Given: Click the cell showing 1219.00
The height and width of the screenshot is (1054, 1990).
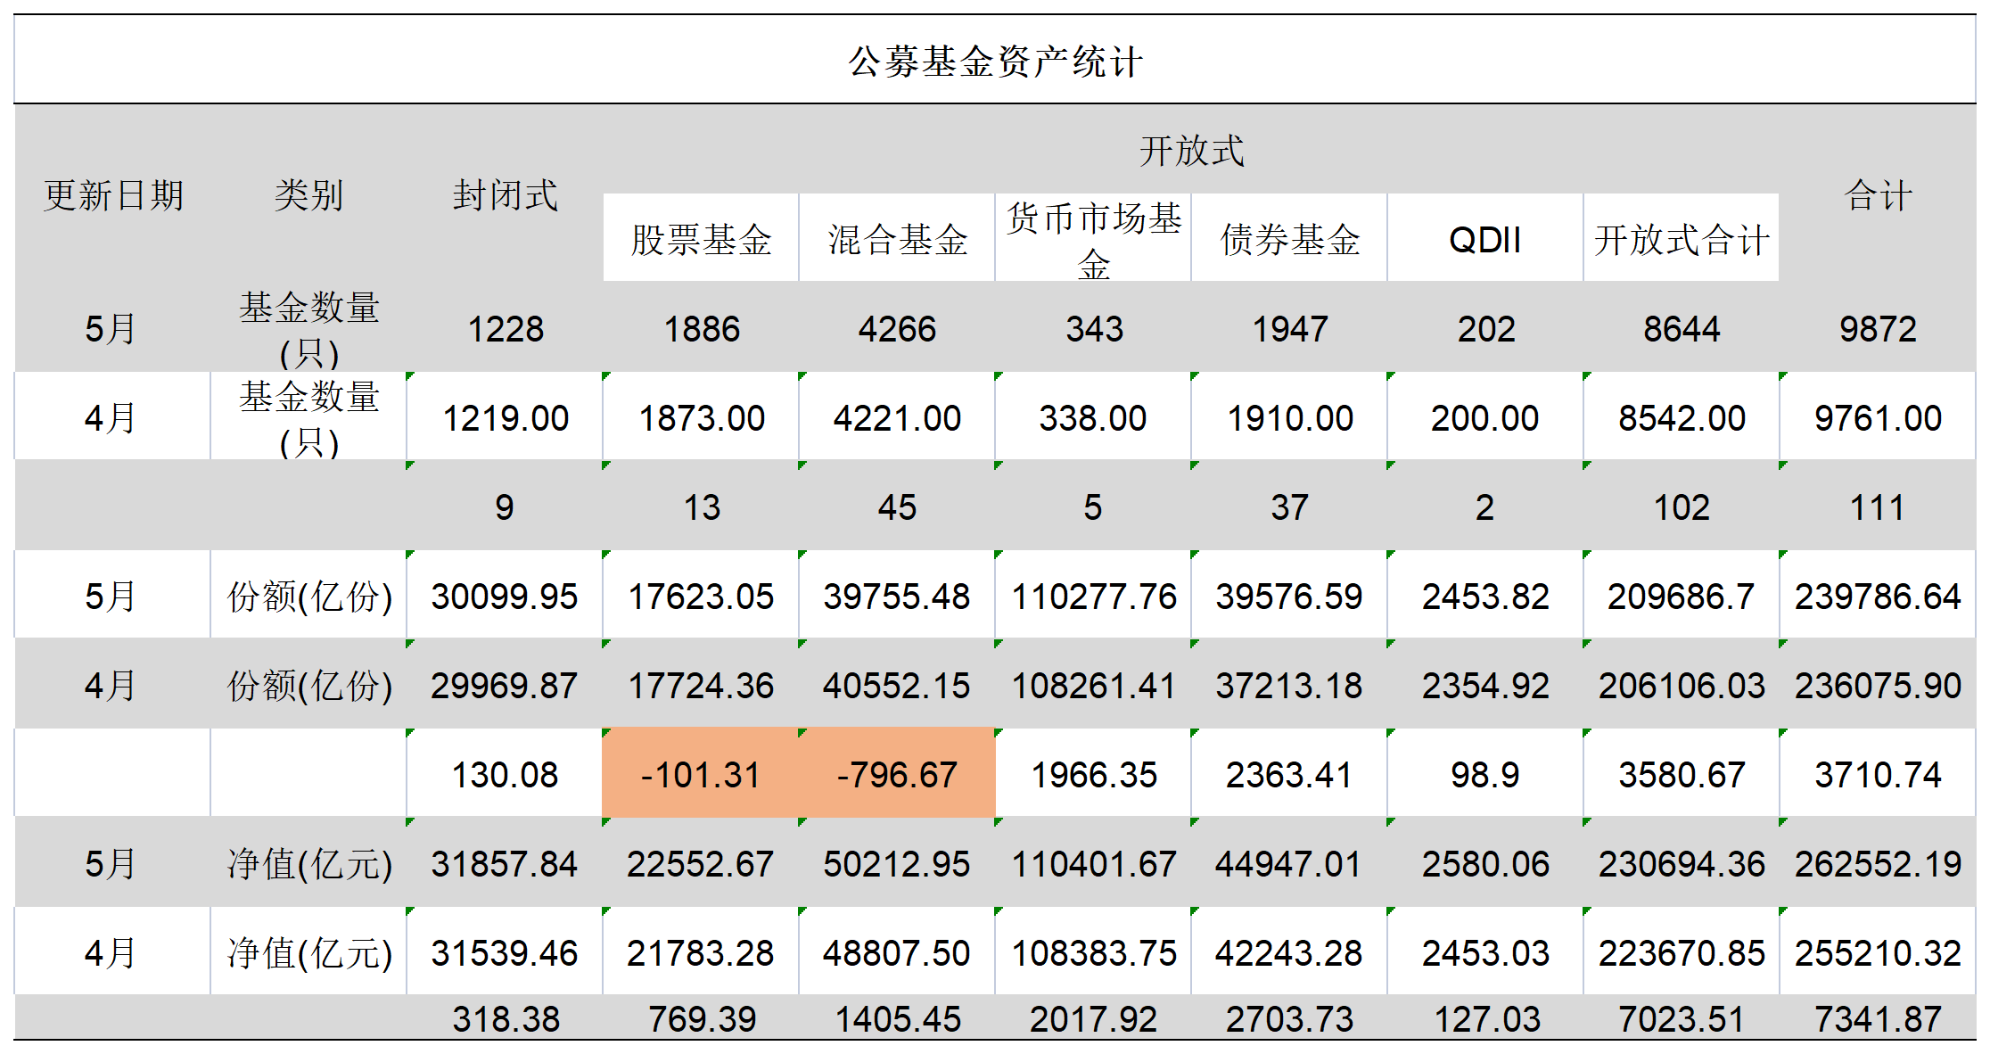Looking at the screenshot, I should coord(505,417).
